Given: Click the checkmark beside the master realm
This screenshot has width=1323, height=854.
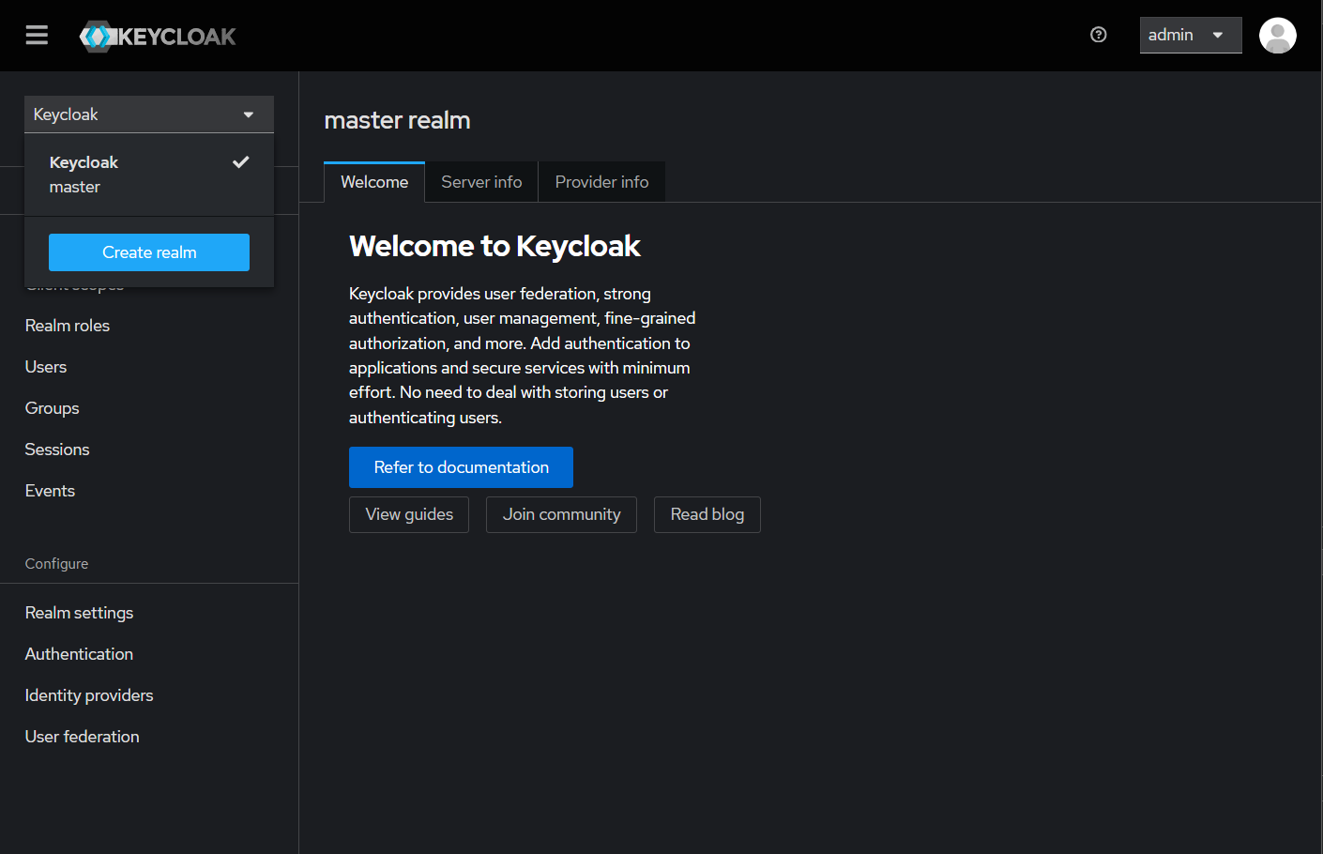Looking at the screenshot, I should [241, 160].
